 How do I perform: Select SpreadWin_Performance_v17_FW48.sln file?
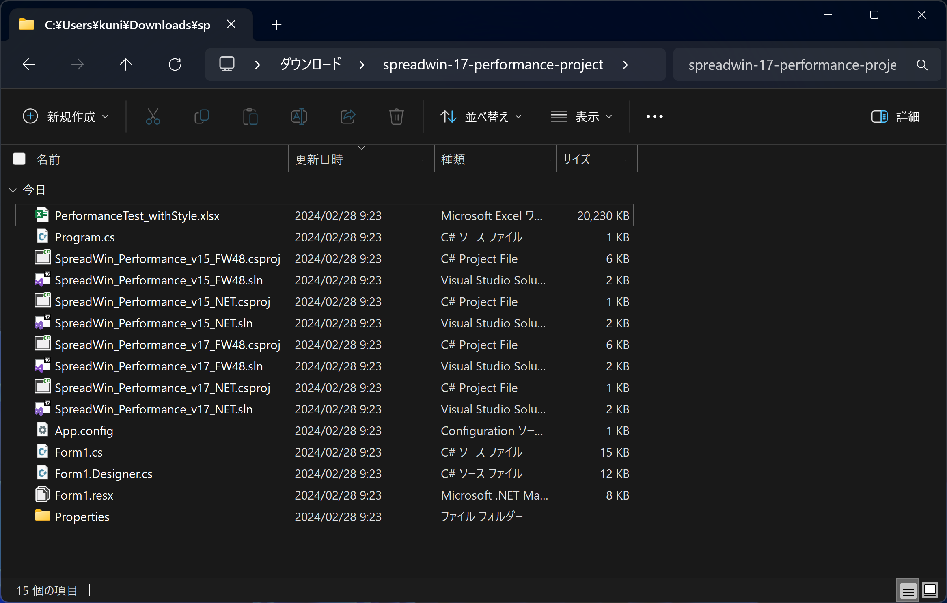(324, 366)
